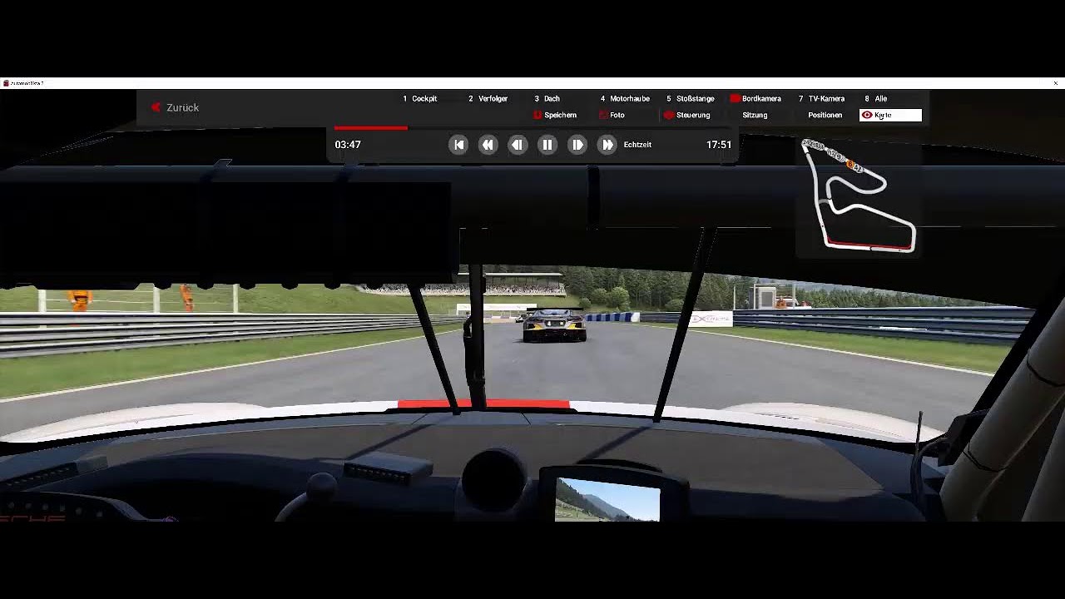Switch to the TV-Kamera view
This screenshot has width=1065, height=599.
822,98
